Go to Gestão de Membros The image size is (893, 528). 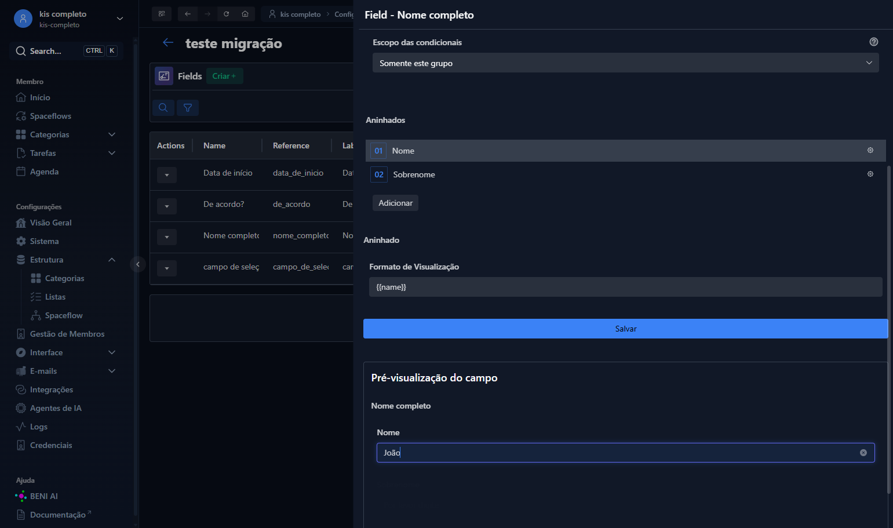pyautogui.click(x=67, y=334)
